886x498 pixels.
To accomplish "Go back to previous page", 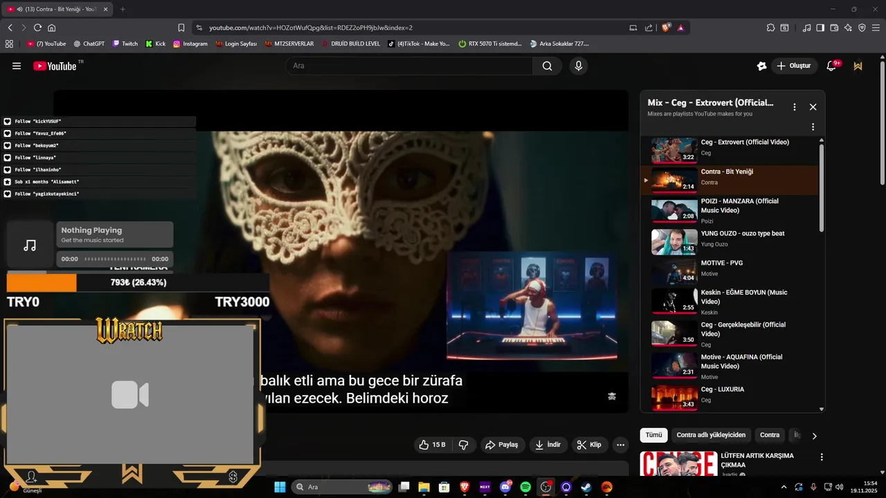I will coord(10,28).
